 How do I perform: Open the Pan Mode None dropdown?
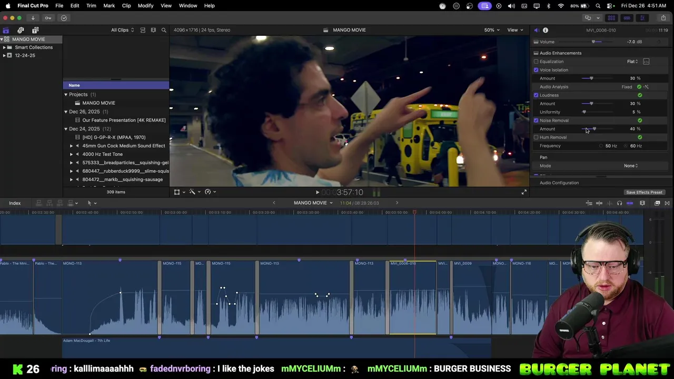(631, 166)
